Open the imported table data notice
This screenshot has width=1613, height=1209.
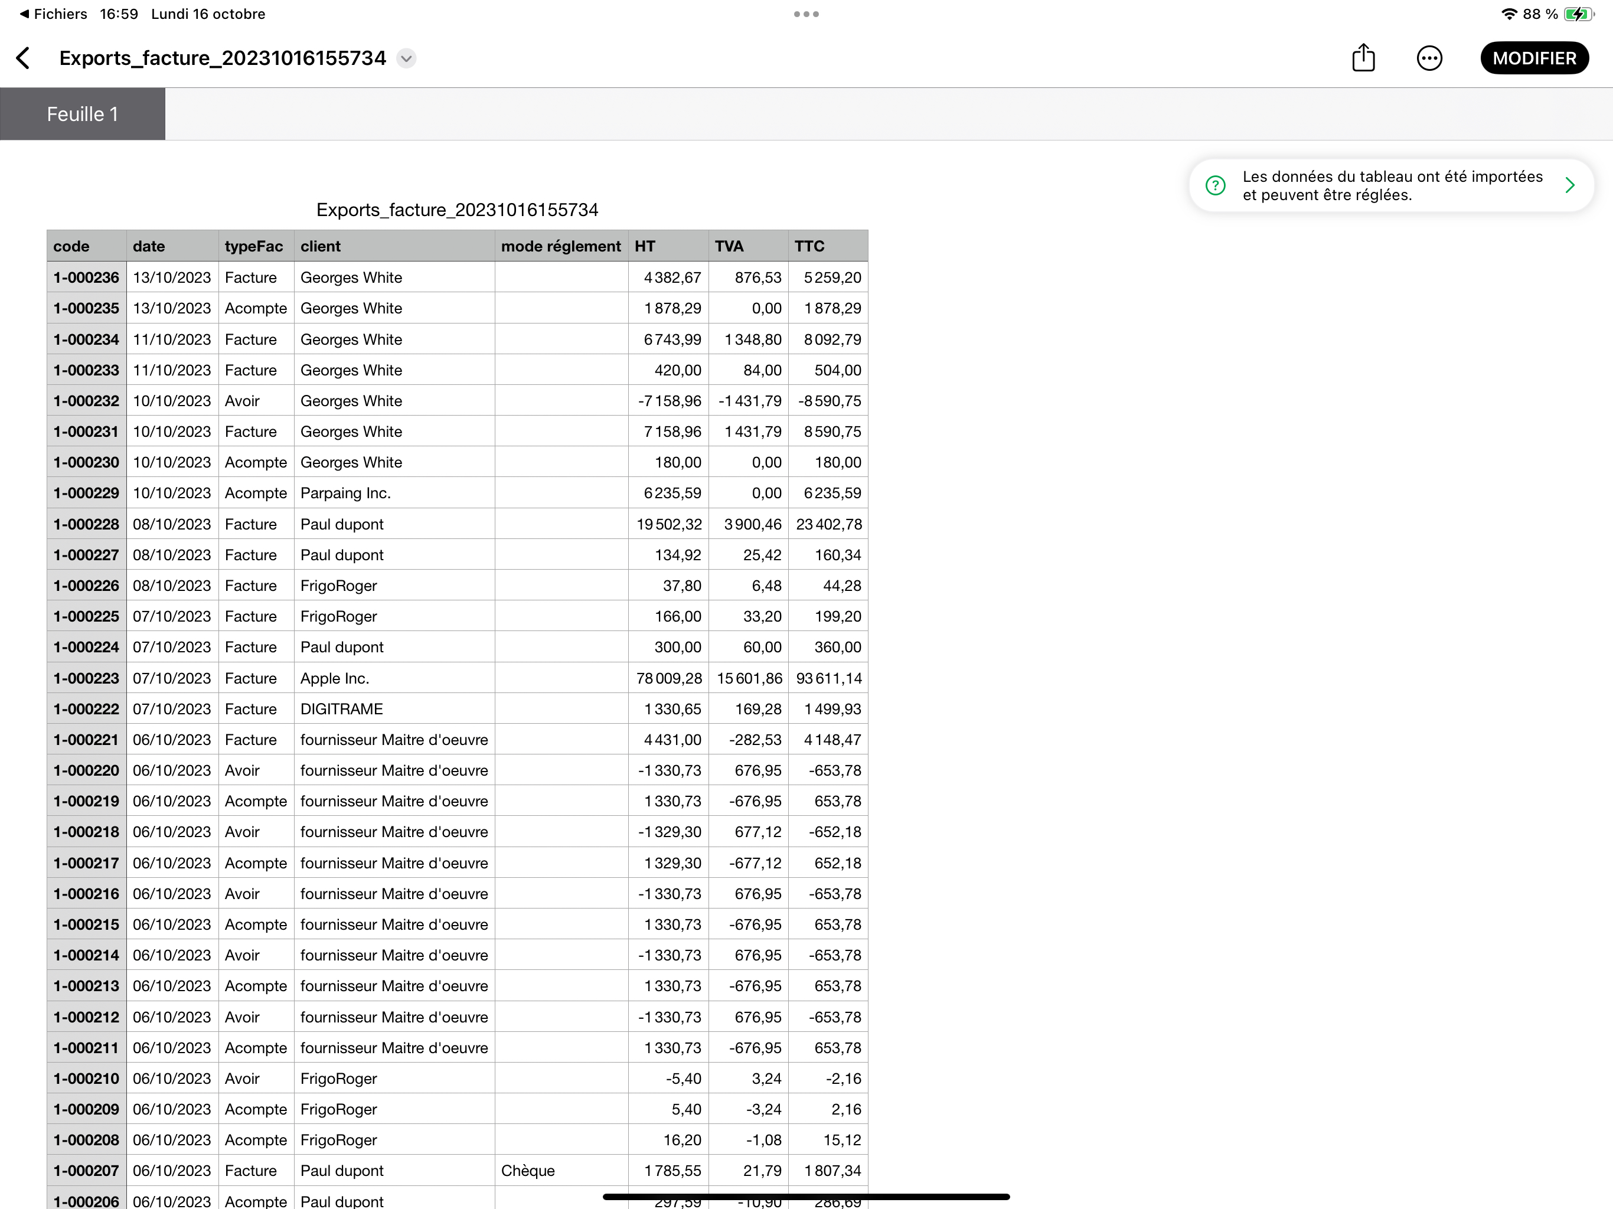click(x=1392, y=185)
